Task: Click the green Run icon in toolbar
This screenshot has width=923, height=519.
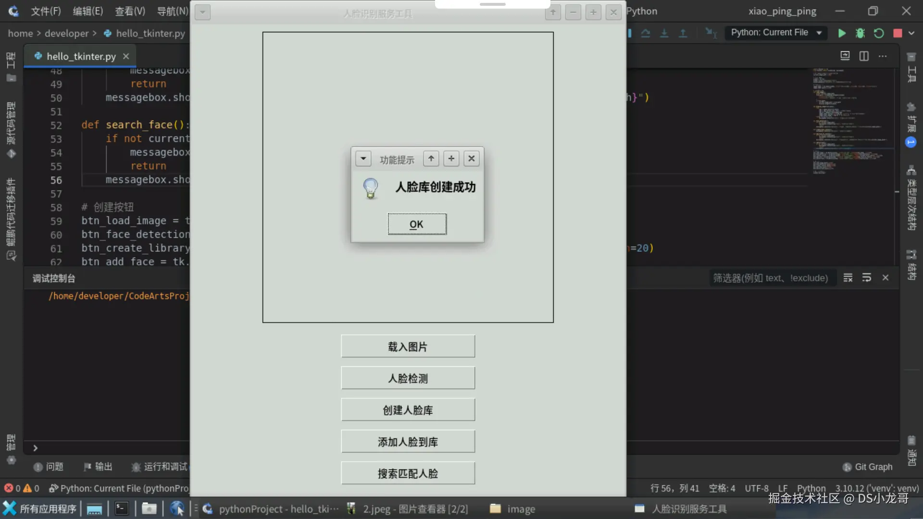Action: tap(842, 33)
